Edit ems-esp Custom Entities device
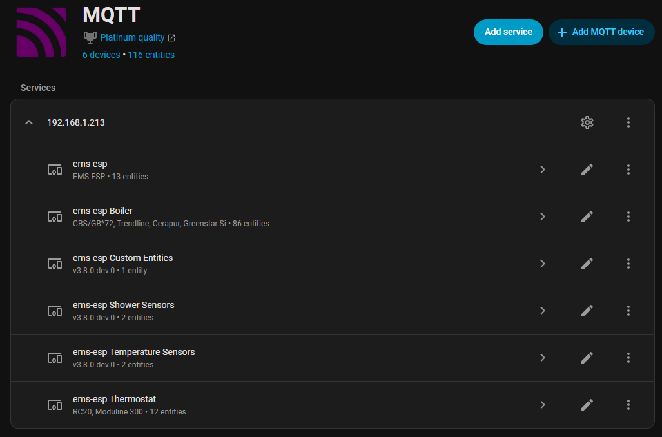662x437 pixels. click(587, 264)
